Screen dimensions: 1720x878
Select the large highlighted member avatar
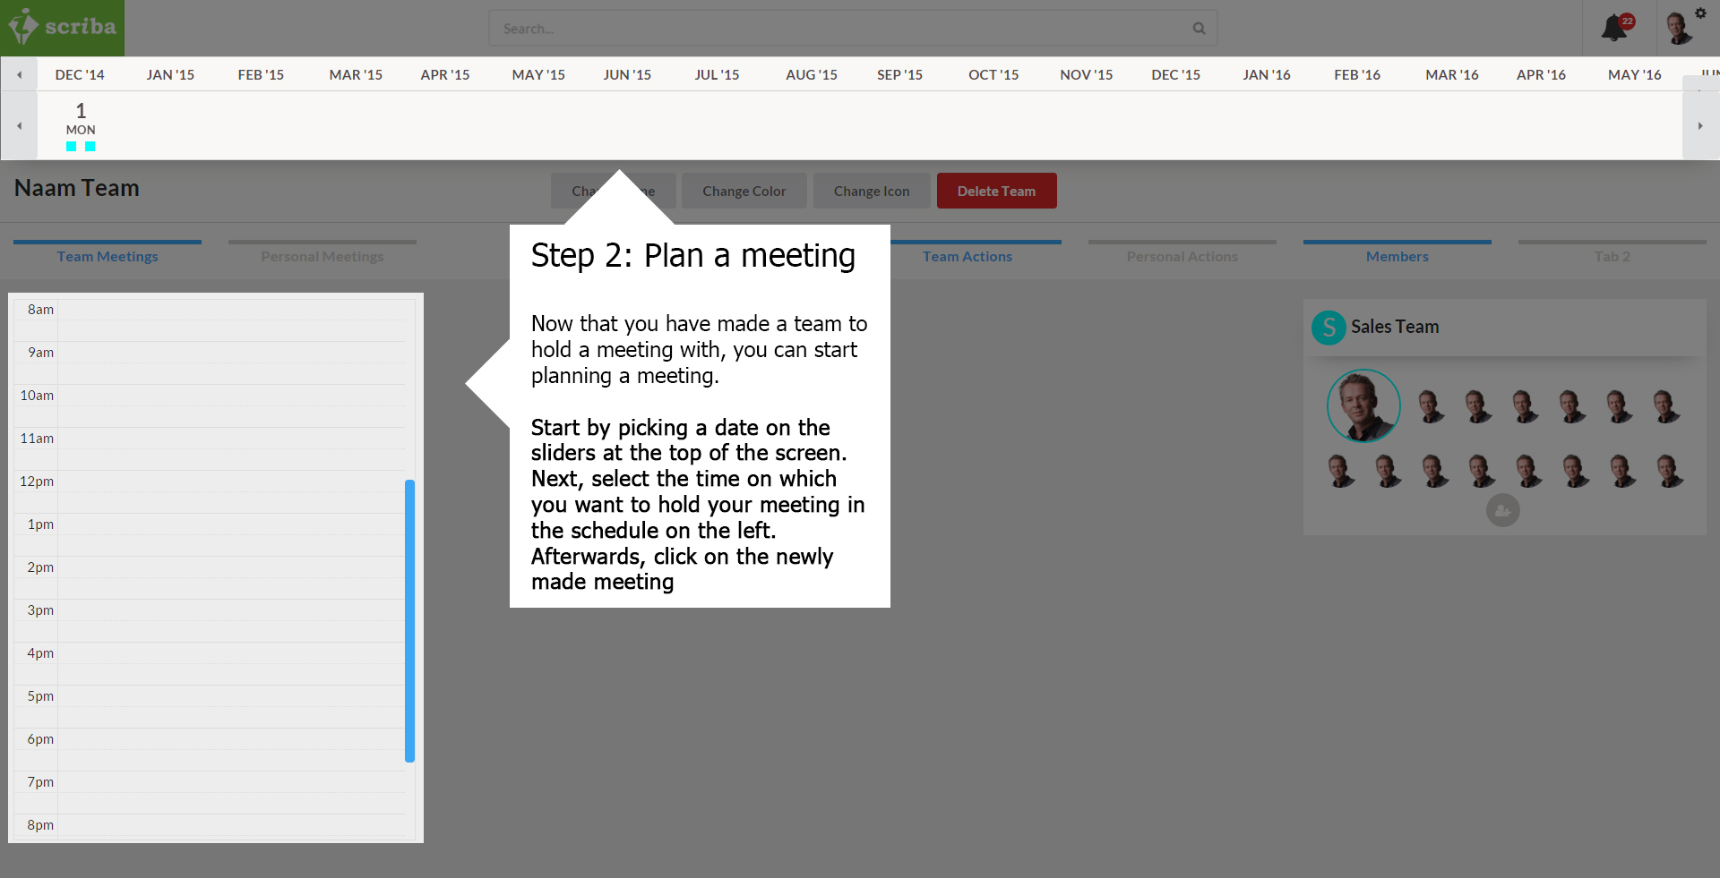(1363, 405)
